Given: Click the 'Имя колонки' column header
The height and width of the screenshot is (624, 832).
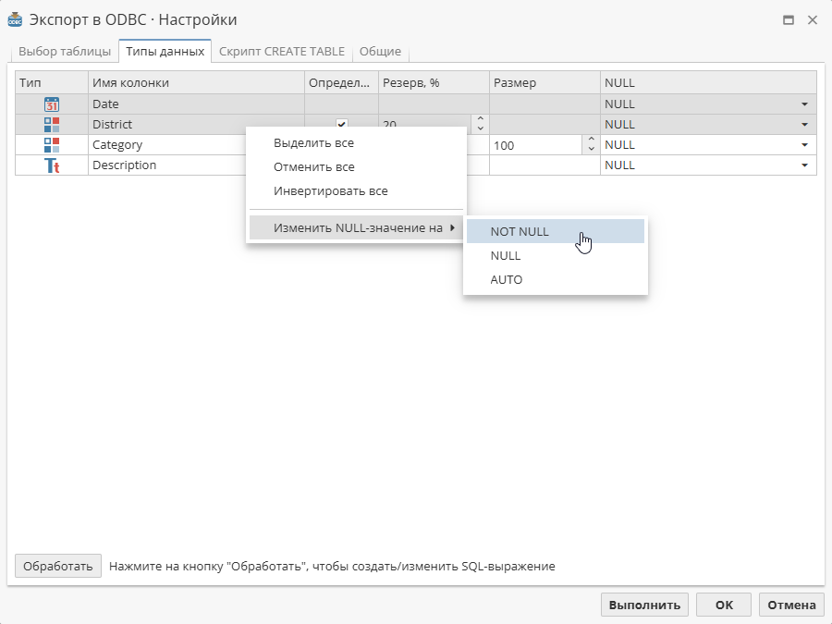Looking at the screenshot, I should [x=196, y=83].
